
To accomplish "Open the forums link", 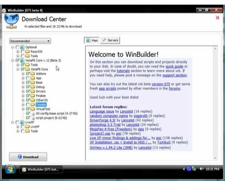I will tap(174, 89).
